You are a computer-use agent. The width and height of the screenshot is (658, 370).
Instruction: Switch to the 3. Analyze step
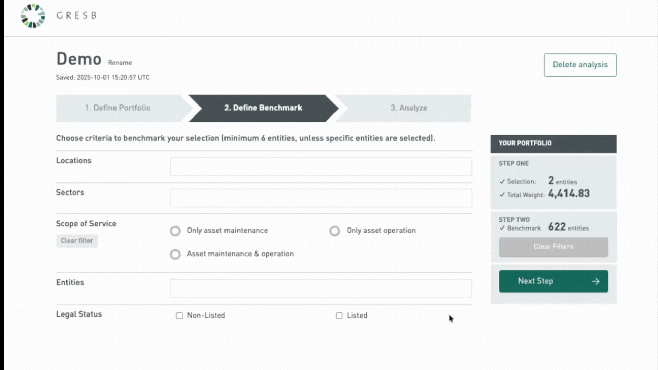pos(409,108)
